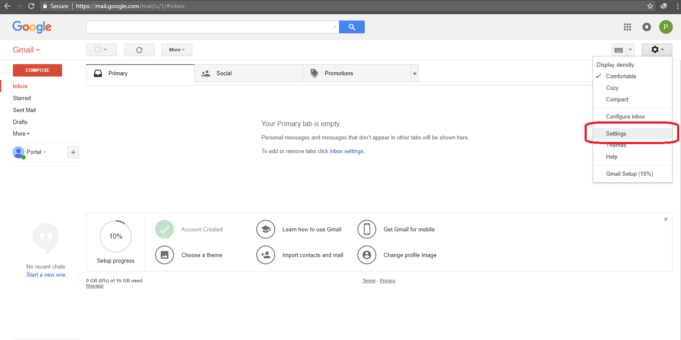This screenshot has width=681, height=340.
Task: Click Learn how to use Gmail text
Action: tap(312, 230)
